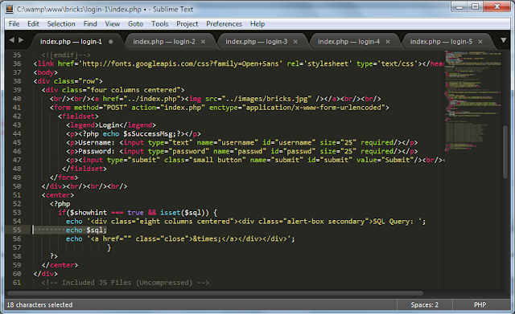Click the vertical scrollbar thumb

point(505,152)
